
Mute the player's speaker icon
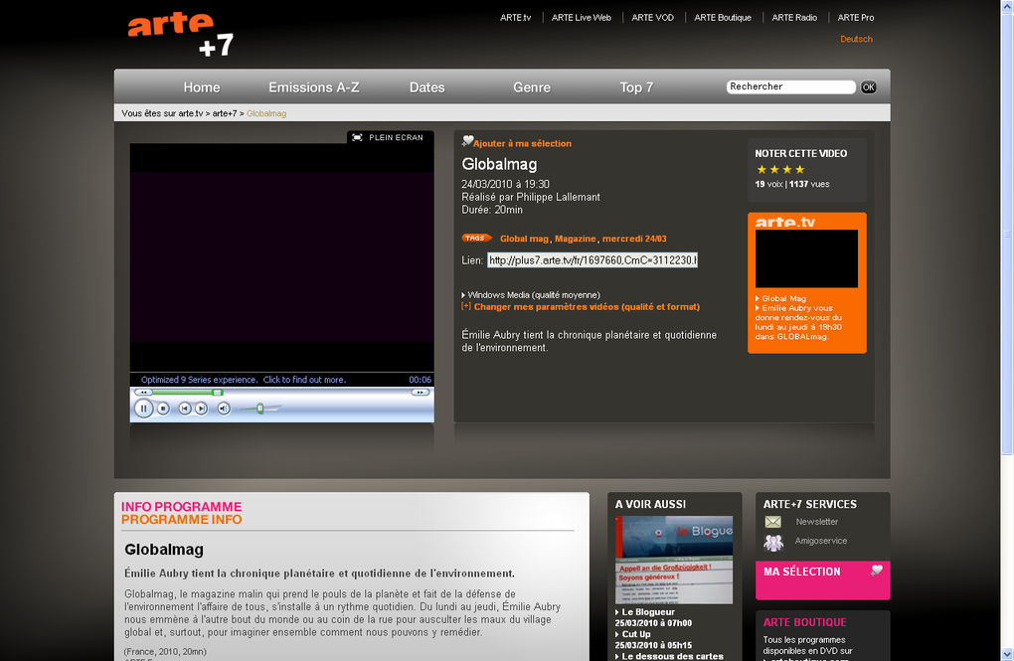224,409
